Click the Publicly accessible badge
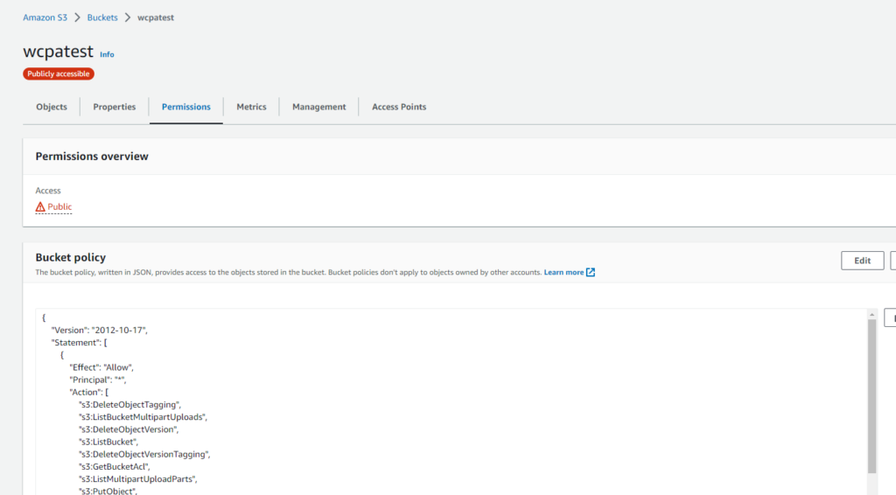This screenshot has width=896, height=495. tap(59, 74)
